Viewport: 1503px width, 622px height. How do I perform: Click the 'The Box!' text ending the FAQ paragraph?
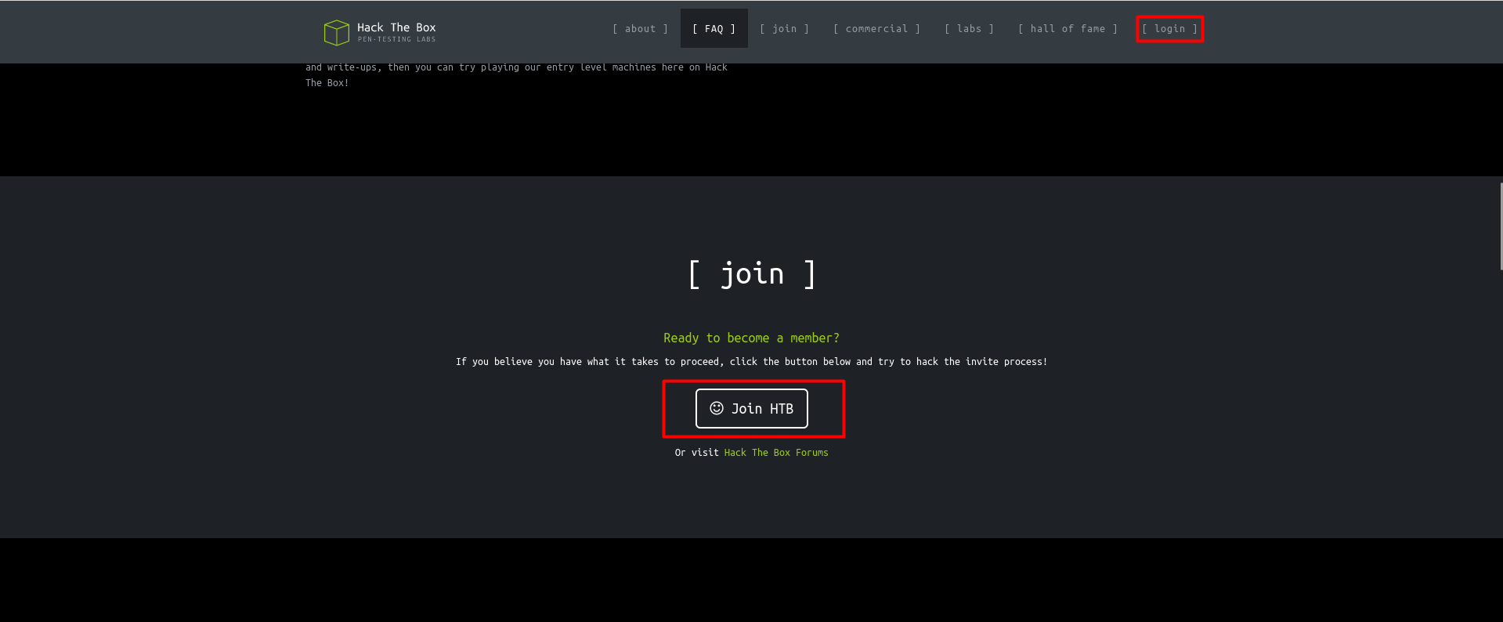pos(327,83)
